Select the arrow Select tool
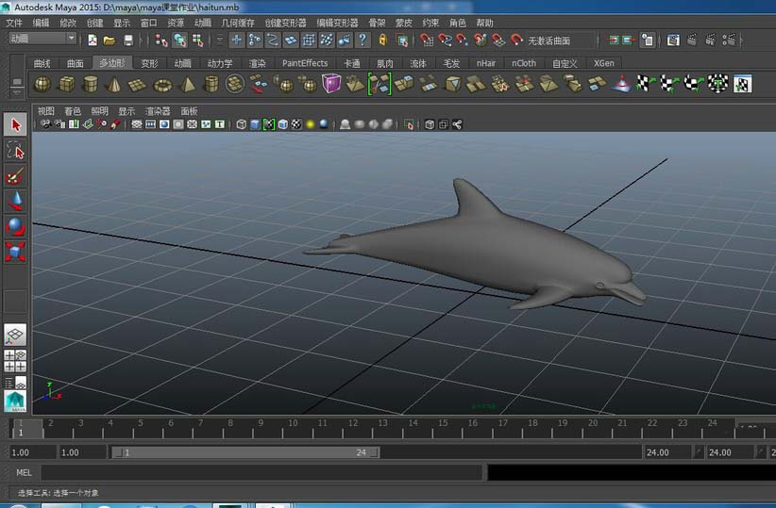Image resolution: width=776 pixels, height=508 pixels. pos(15,124)
